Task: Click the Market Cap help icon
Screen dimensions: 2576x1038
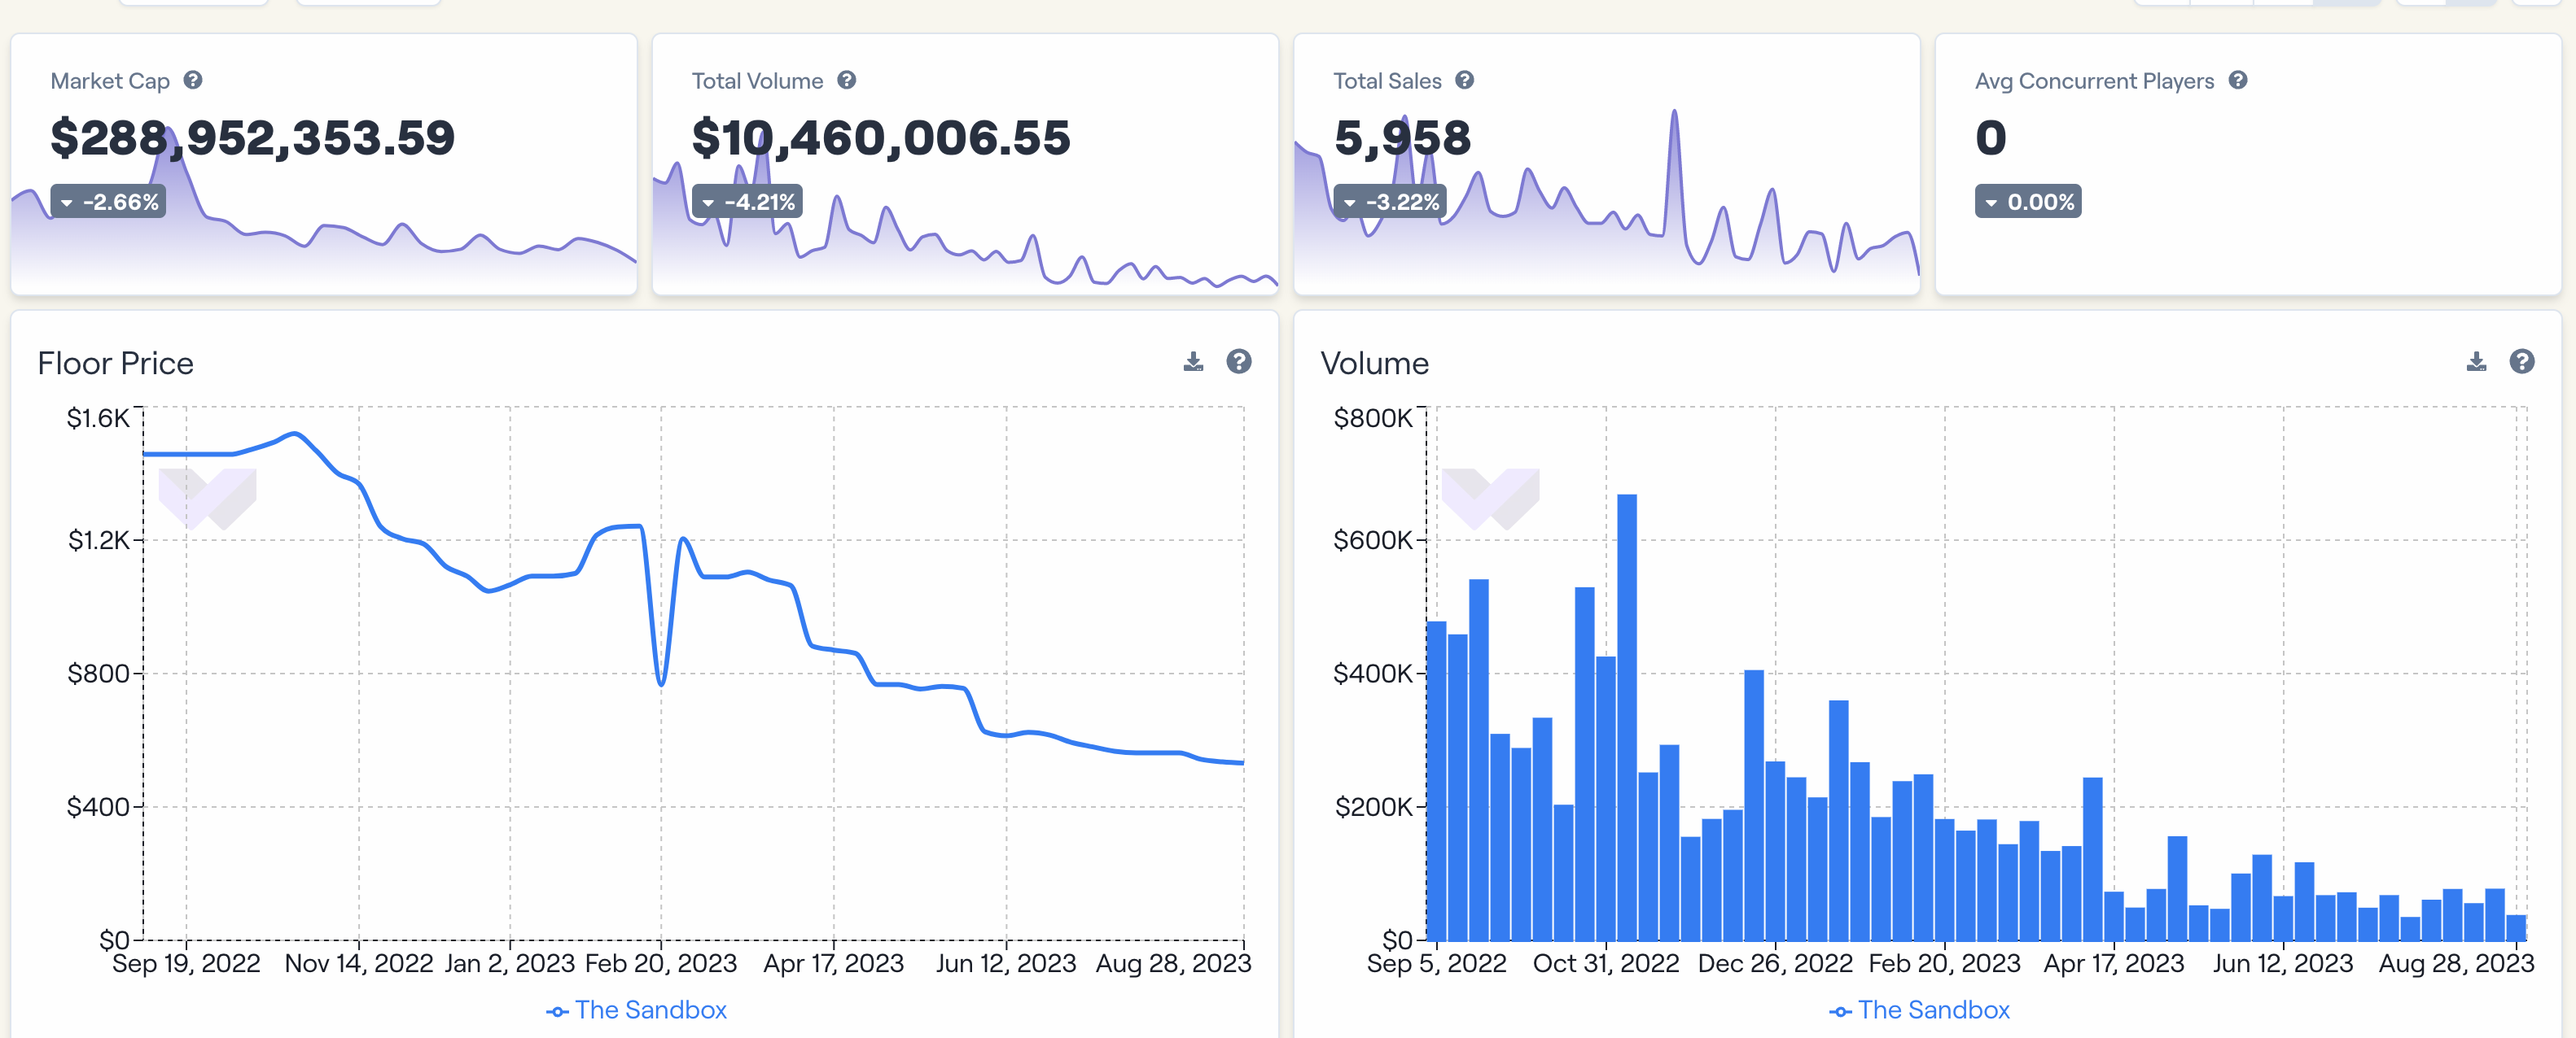Action: [x=193, y=80]
